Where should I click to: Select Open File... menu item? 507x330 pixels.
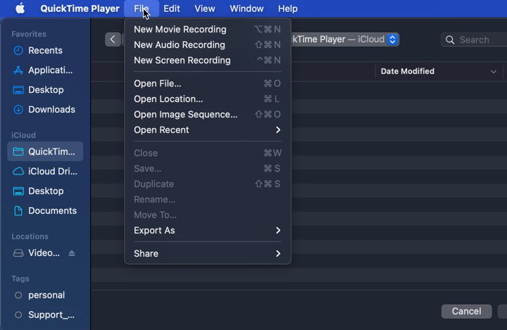208,84
